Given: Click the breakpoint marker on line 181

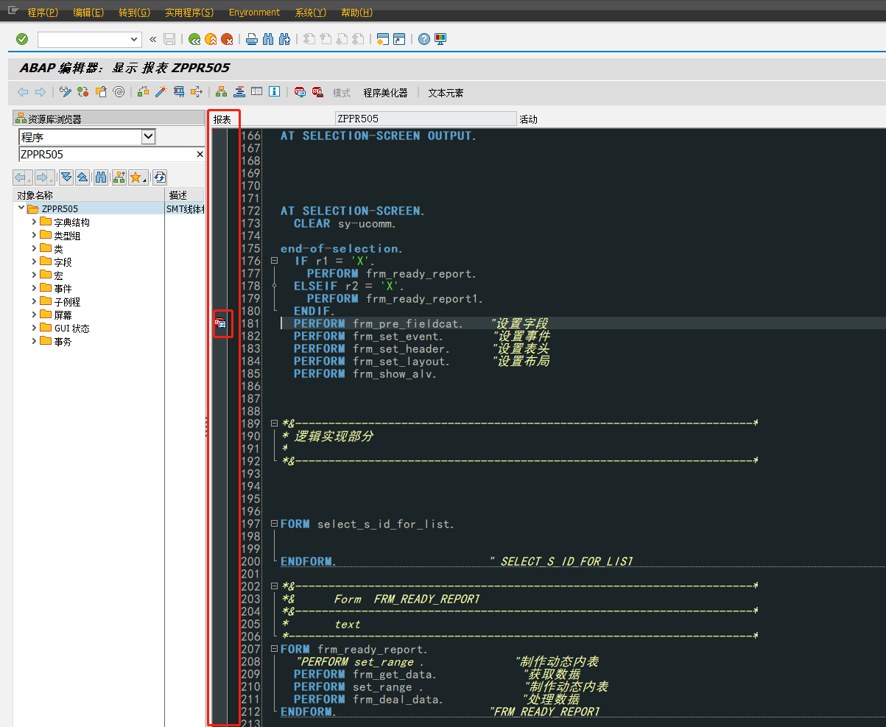Looking at the screenshot, I should tap(220, 323).
